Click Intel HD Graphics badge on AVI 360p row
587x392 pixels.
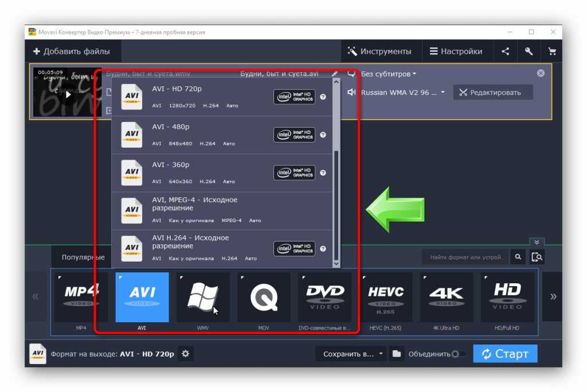[294, 173]
